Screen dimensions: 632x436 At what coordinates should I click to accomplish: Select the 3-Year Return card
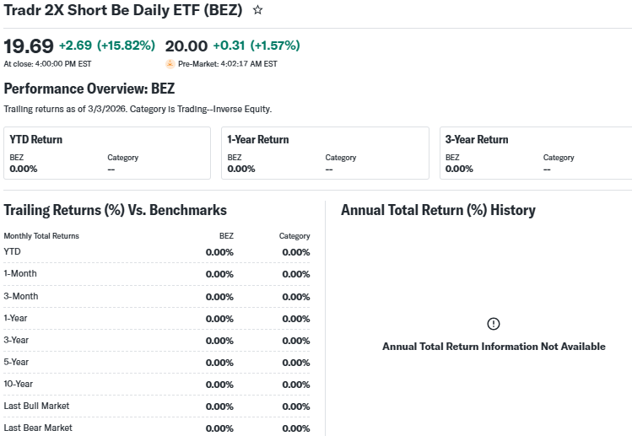(537, 153)
